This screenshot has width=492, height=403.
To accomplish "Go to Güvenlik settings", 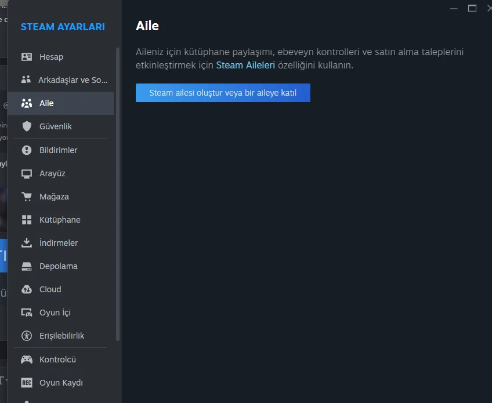I will pos(60,126).
